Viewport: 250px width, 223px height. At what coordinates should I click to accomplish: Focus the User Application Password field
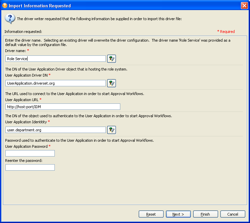[30, 153]
